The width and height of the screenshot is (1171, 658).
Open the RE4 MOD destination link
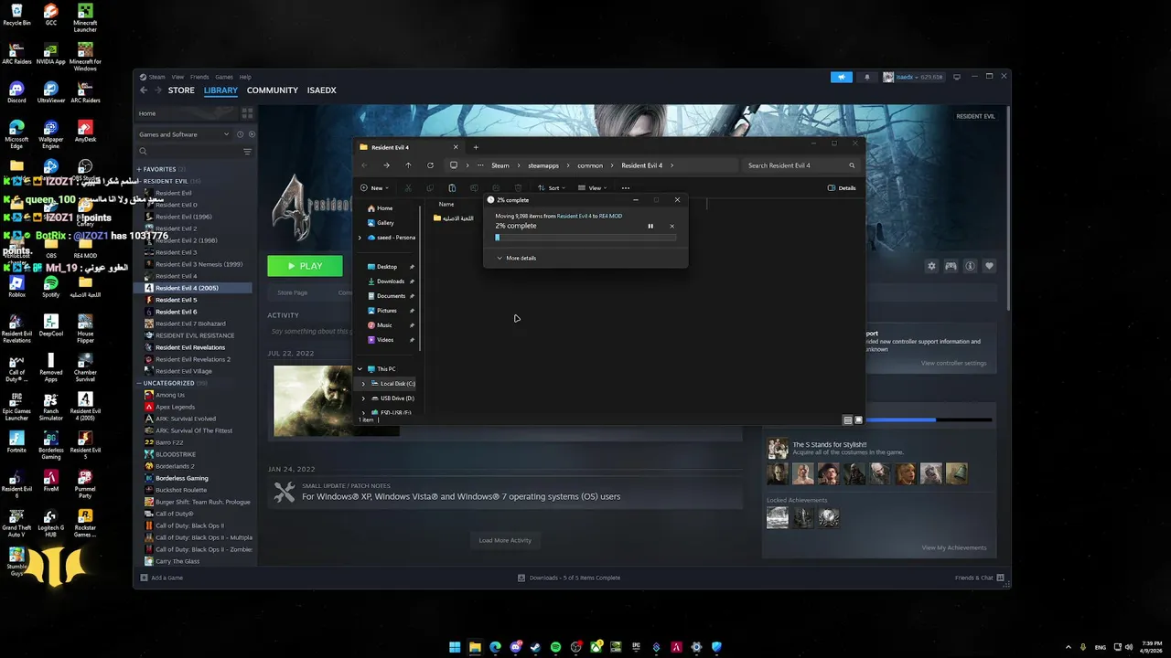click(x=610, y=217)
